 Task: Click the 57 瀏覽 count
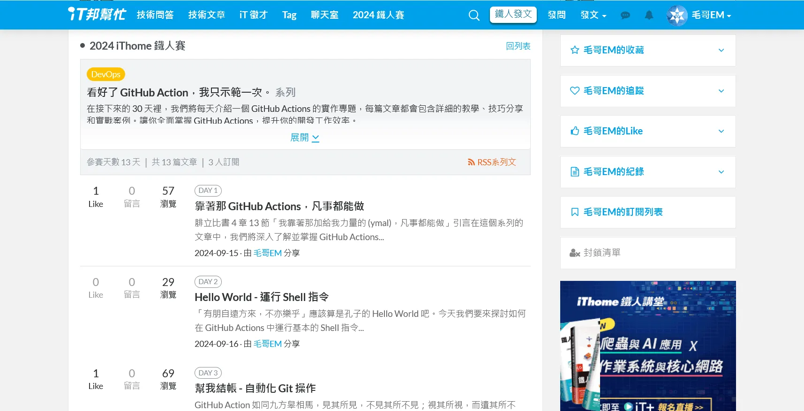[168, 197]
